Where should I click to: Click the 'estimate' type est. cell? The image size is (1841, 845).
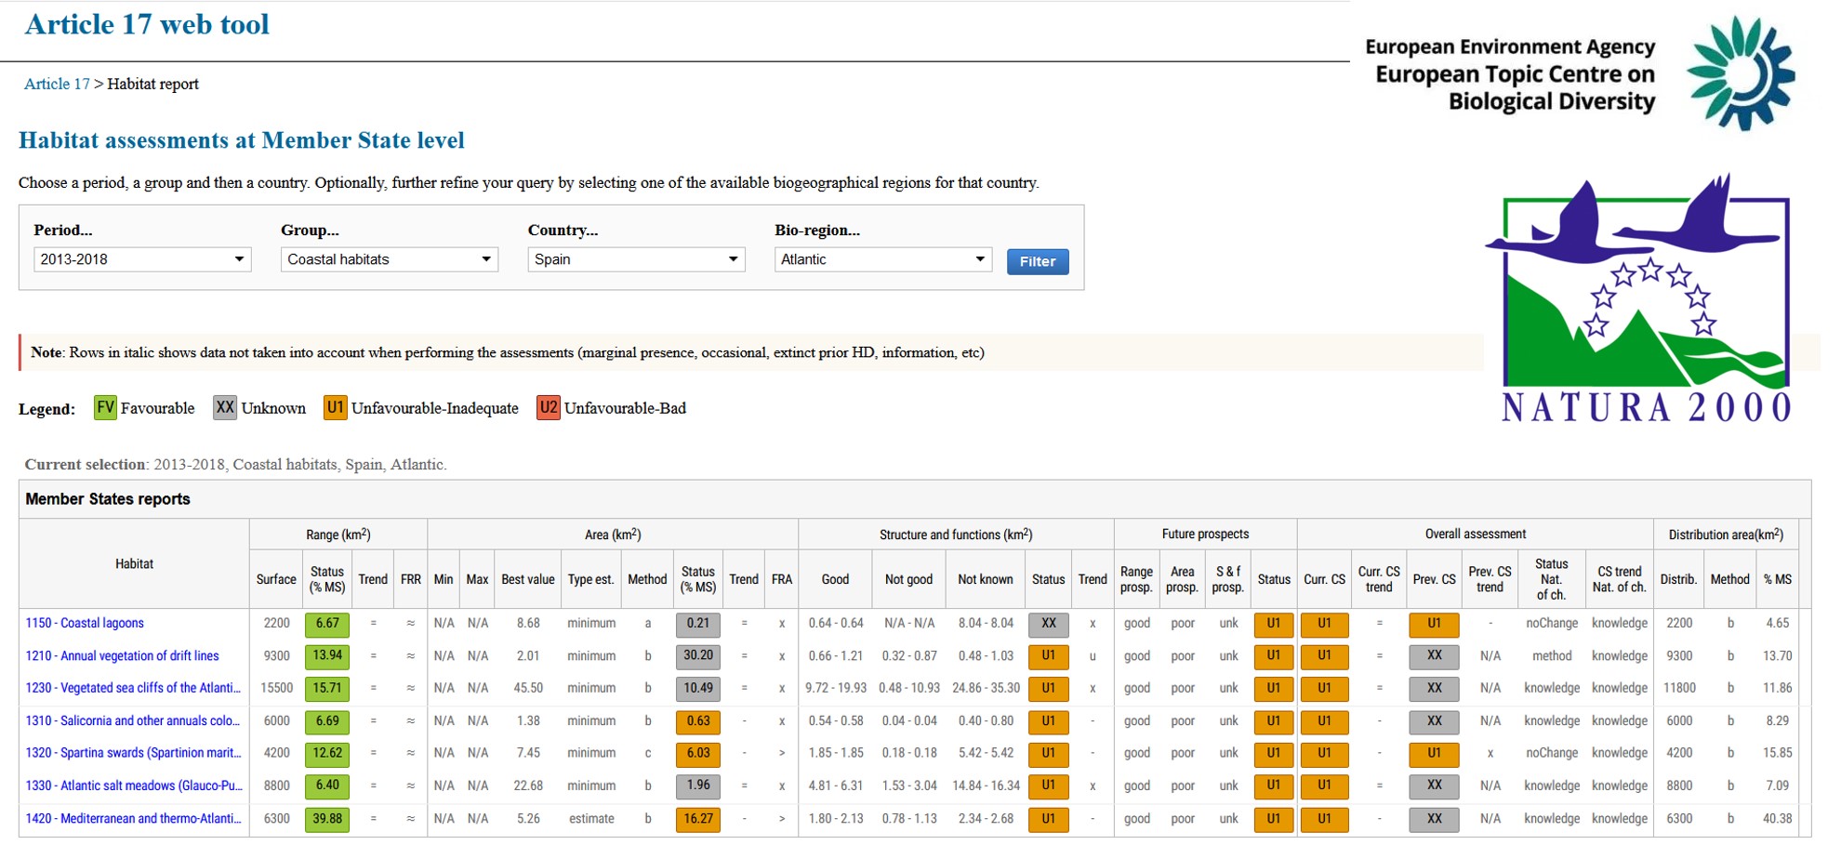click(591, 818)
